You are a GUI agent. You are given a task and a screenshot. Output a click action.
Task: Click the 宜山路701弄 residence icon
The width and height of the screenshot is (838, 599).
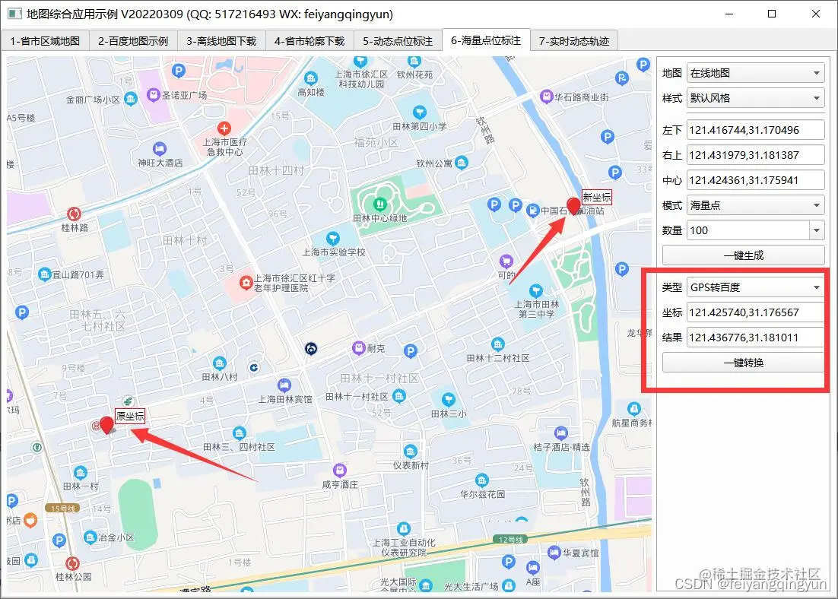pyautogui.click(x=44, y=274)
